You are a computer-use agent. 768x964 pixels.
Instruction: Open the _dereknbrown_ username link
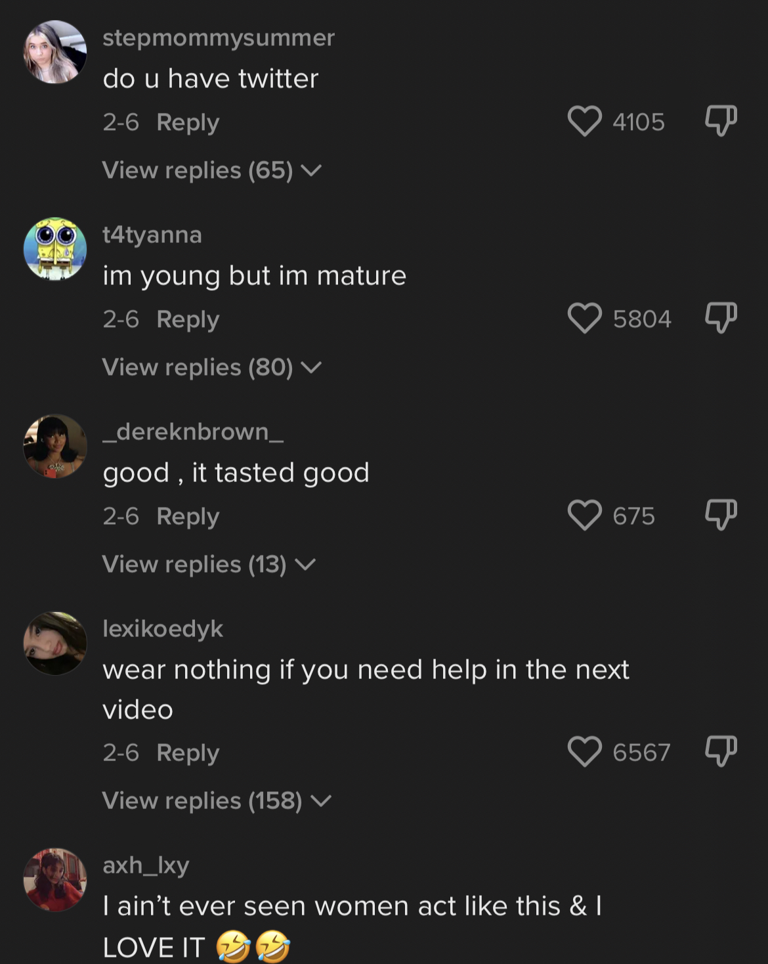193,432
